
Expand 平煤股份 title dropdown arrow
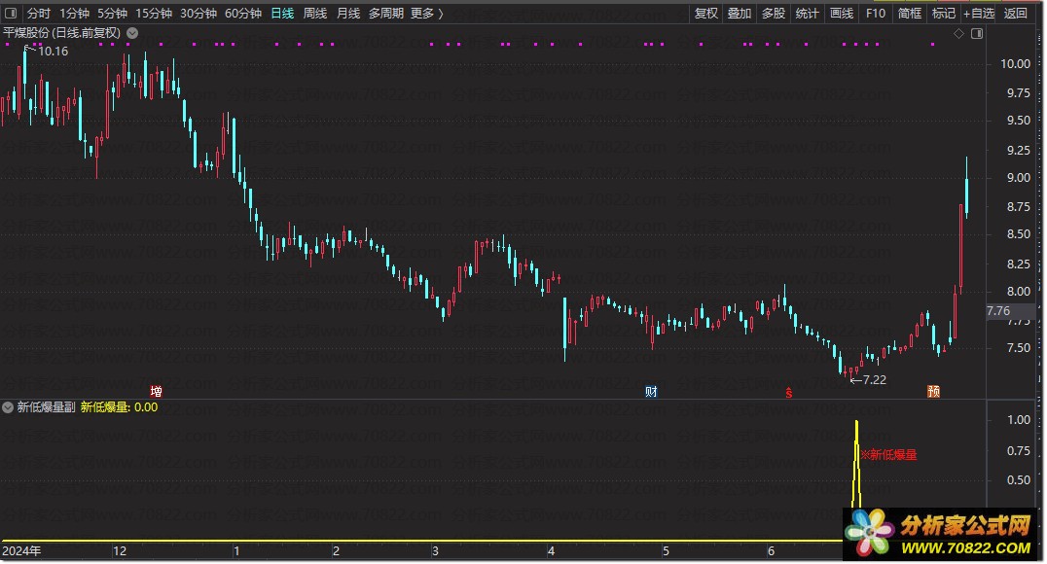(x=132, y=33)
